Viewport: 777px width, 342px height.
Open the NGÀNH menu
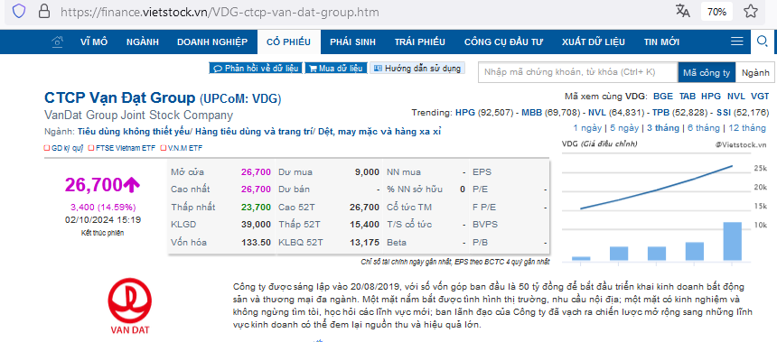pyautogui.click(x=142, y=42)
